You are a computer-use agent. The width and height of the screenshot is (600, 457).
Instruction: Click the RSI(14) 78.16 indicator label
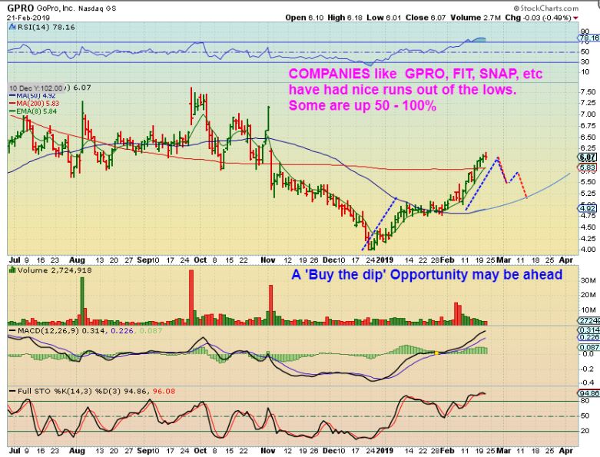(x=45, y=27)
